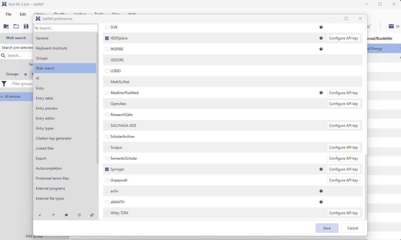
Task: Expand the toolbar overflow chevrons
Action: click(398, 26)
